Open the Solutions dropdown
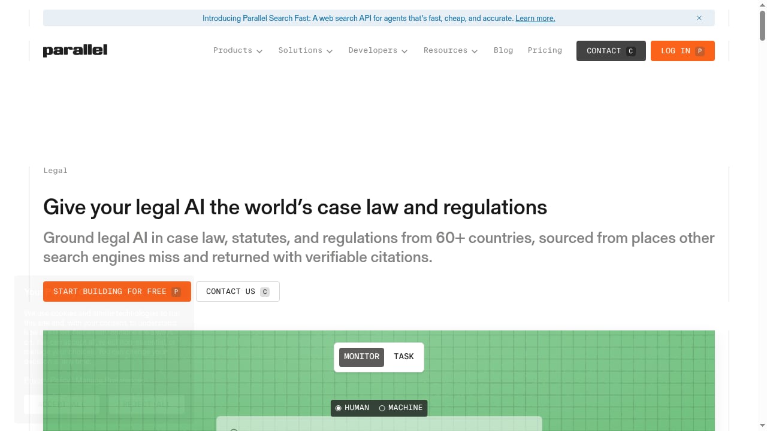Image resolution: width=767 pixels, height=431 pixels. click(x=306, y=51)
